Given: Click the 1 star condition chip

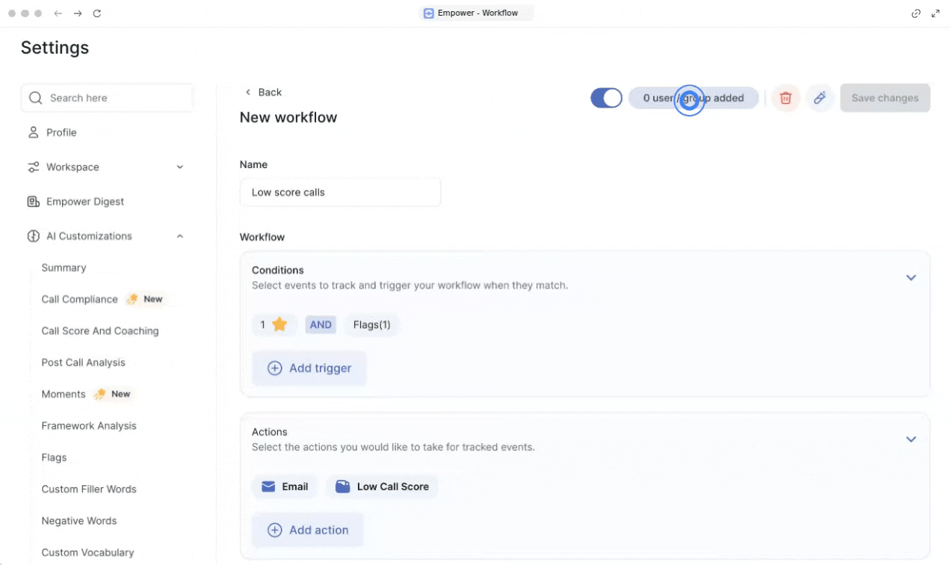Looking at the screenshot, I should pos(273,325).
